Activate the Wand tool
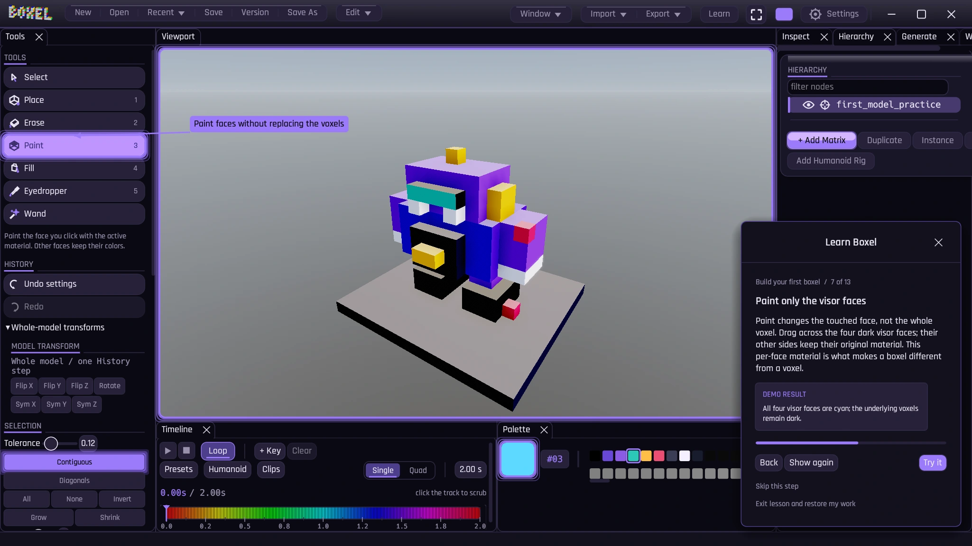The width and height of the screenshot is (972, 546). (74, 214)
